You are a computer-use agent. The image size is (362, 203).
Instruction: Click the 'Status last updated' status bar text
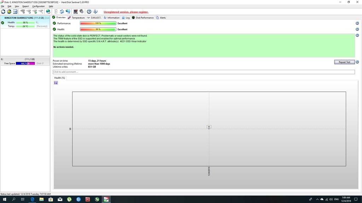tap(25, 194)
